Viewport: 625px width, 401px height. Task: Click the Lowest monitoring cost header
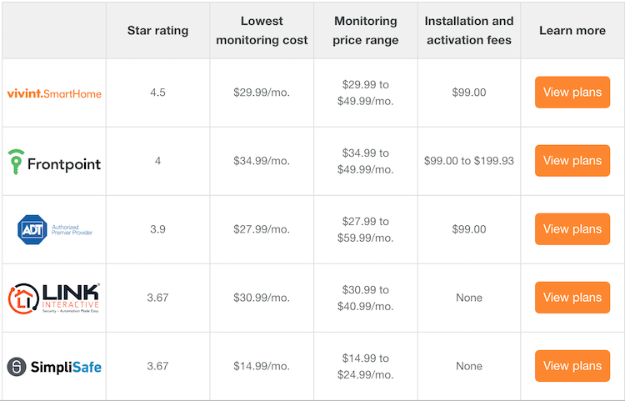262,31
